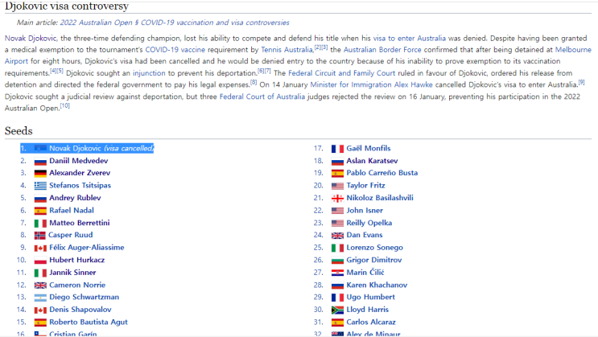Click the French flag beside Gaël Monfils
The width and height of the screenshot is (598, 337).
[x=337, y=149]
